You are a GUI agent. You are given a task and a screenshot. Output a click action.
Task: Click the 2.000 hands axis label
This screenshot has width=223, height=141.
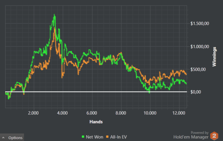tap(33, 113)
